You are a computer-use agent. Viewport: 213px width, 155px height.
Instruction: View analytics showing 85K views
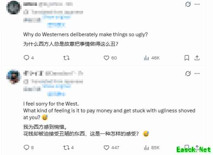[x=152, y=148]
